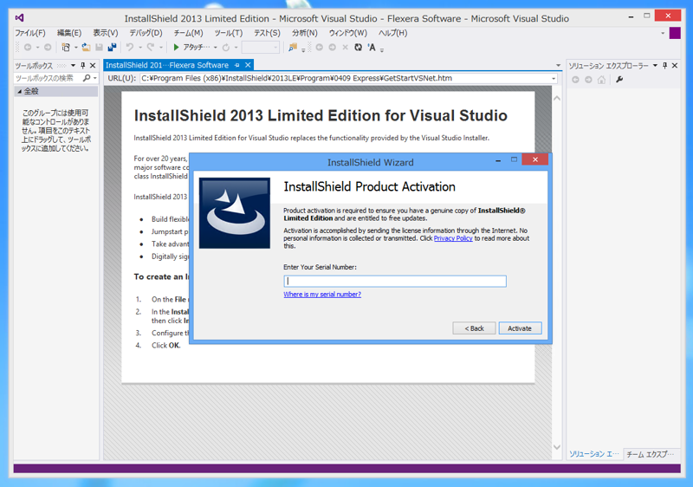Open the Toolbox window position dropdown
The image size is (693, 487).
pos(73,65)
